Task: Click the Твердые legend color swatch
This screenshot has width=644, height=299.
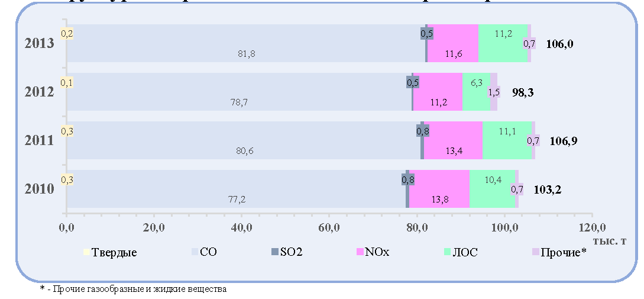Action: pyautogui.click(x=85, y=251)
